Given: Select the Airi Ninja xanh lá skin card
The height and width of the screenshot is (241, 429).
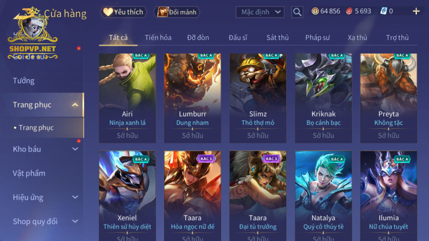Looking at the screenshot, I should tap(127, 98).
